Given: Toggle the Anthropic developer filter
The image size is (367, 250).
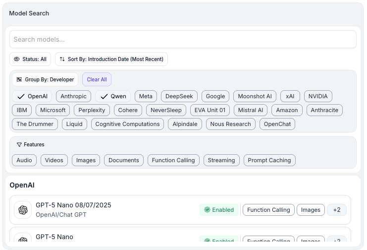Looking at the screenshot, I should 73,96.
